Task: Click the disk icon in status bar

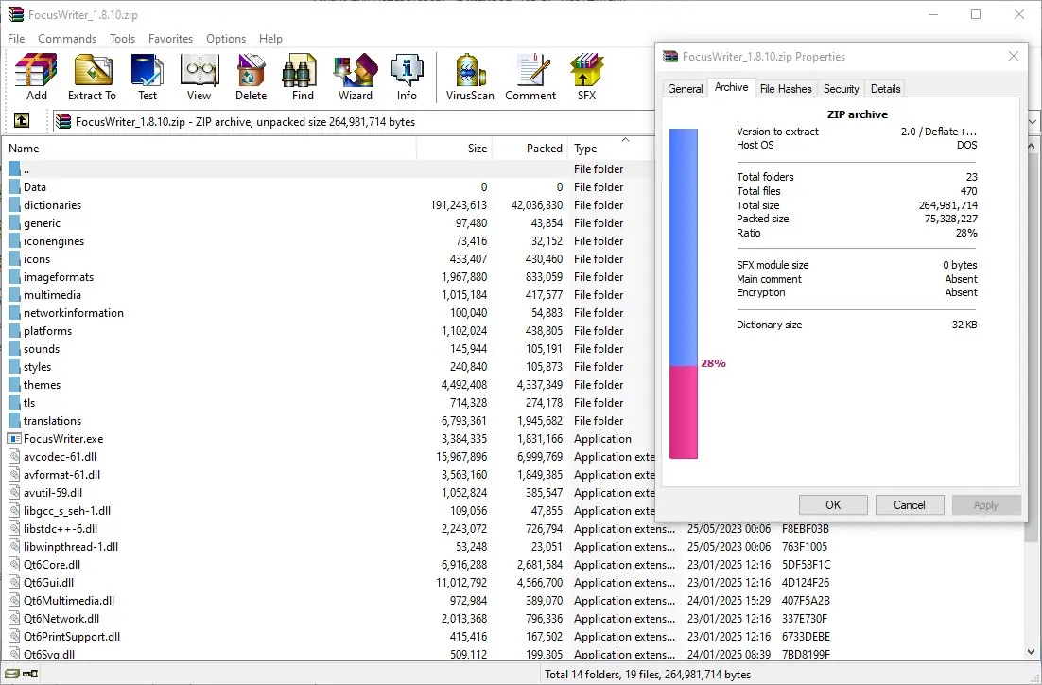Action: [x=12, y=674]
